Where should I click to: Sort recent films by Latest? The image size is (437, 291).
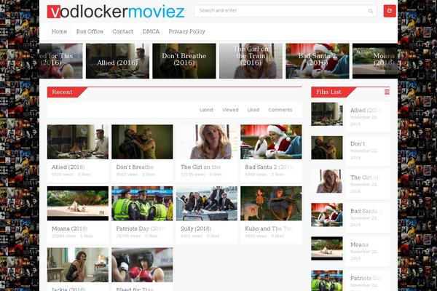click(206, 110)
